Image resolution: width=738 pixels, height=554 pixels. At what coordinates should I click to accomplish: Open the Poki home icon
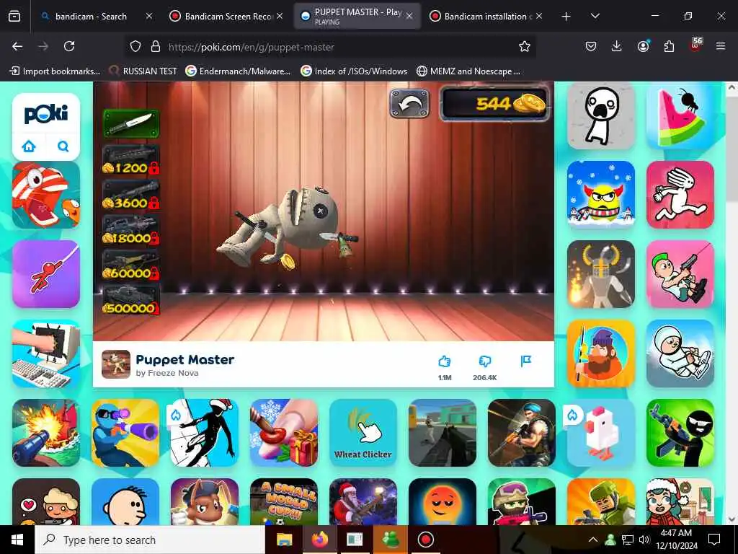point(29,146)
